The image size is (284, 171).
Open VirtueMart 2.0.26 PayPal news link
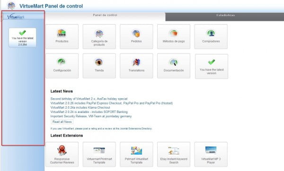click(112, 103)
